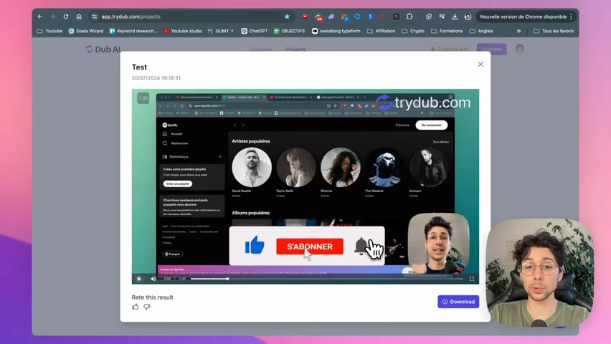Close the Test project dialog
This screenshot has height=344, width=611.
coord(480,64)
